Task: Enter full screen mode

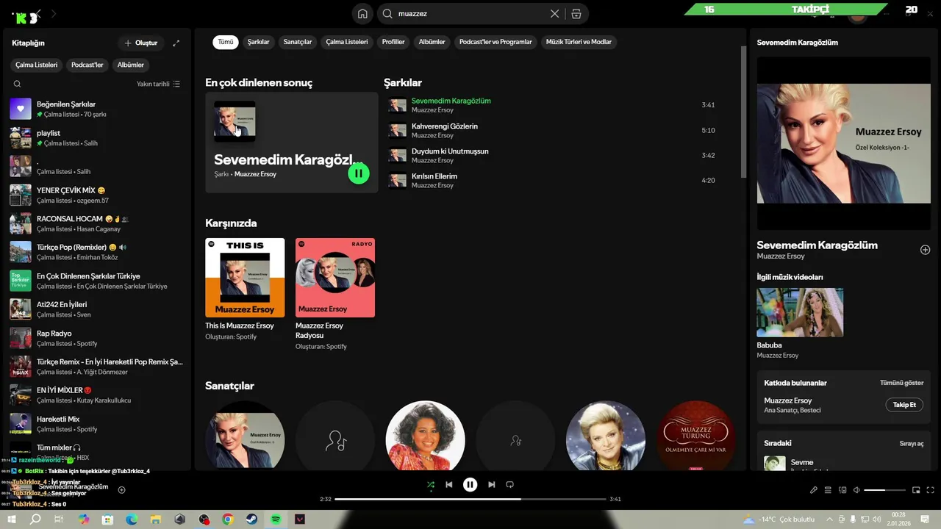Action: click(x=931, y=490)
